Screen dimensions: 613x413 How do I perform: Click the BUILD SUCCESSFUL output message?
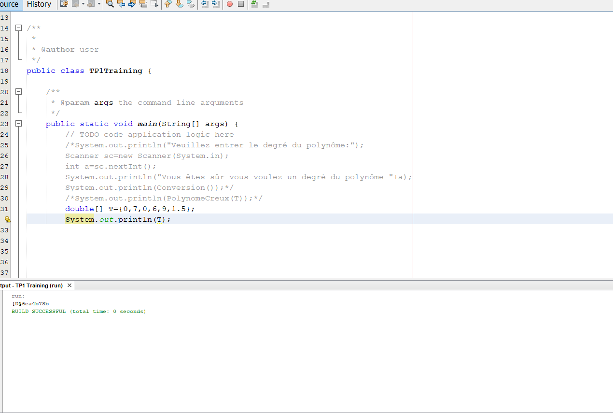[x=79, y=311]
